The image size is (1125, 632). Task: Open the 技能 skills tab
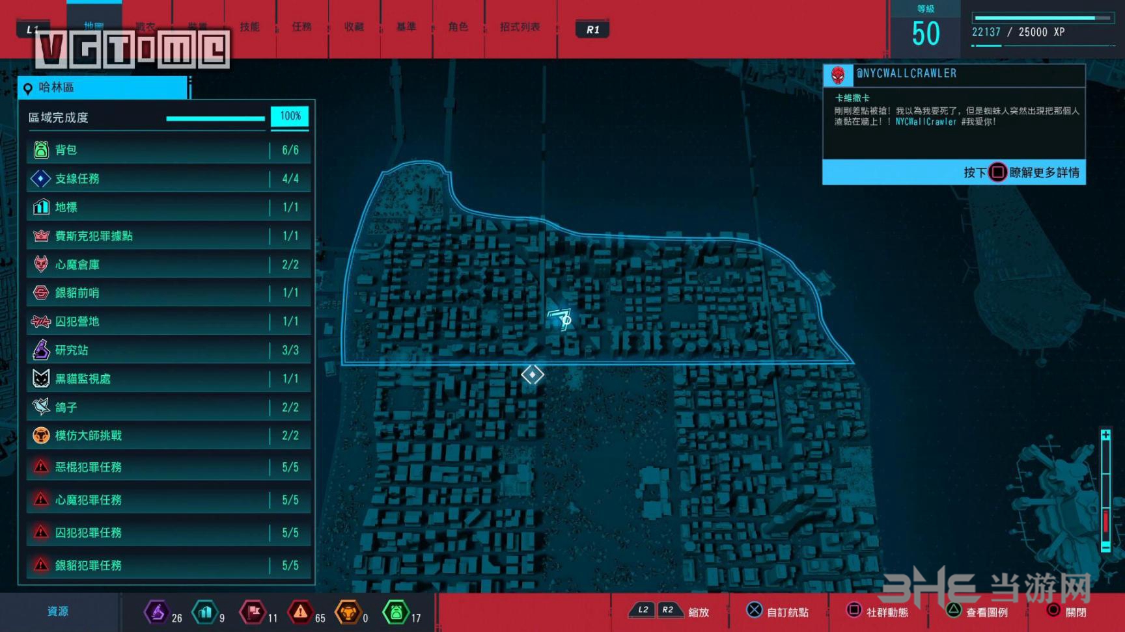coord(250,27)
